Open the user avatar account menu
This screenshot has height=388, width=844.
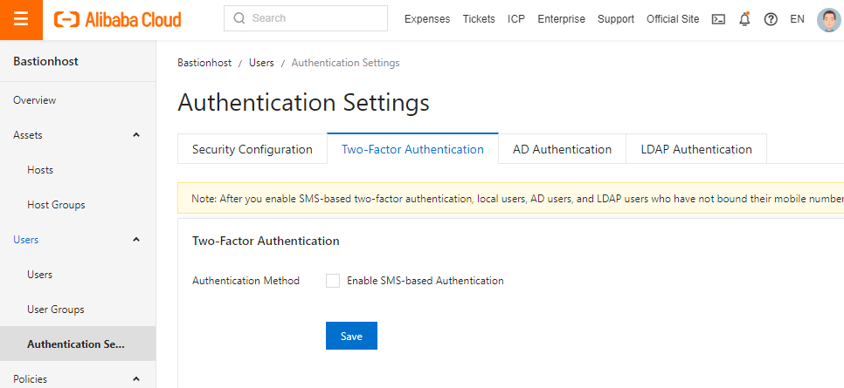point(827,19)
